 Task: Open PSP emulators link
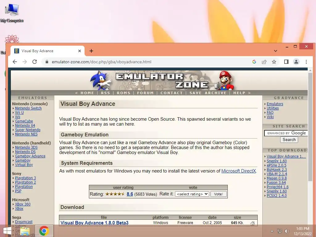tap(18, 191)
